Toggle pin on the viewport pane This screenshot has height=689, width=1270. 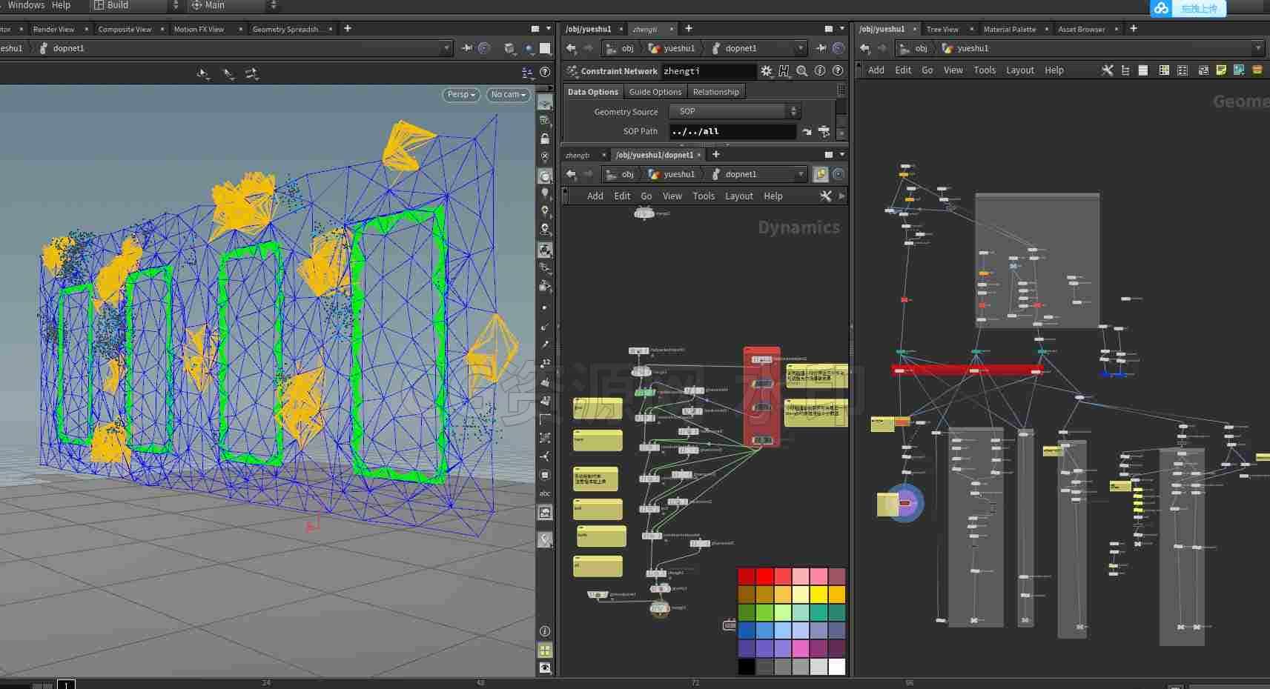tap(466, 48)
